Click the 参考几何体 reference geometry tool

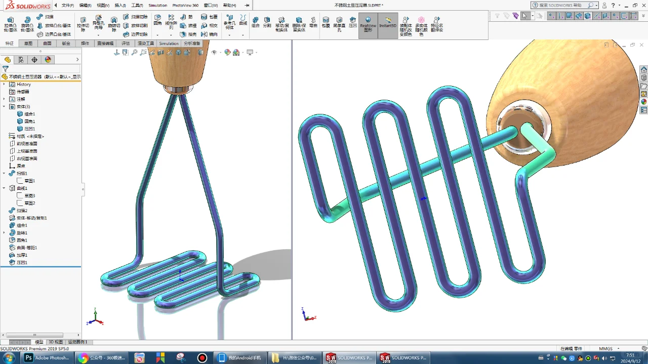point(230,22)
